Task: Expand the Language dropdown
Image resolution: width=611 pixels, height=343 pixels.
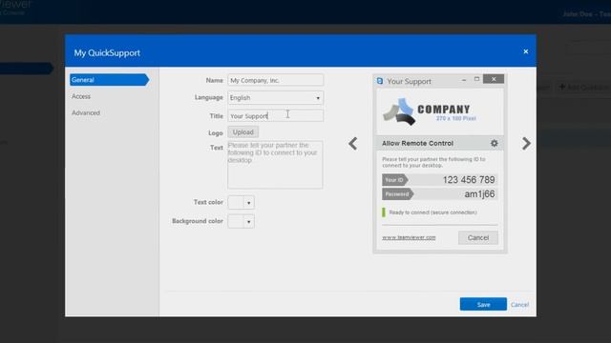Action: point(276,97)
